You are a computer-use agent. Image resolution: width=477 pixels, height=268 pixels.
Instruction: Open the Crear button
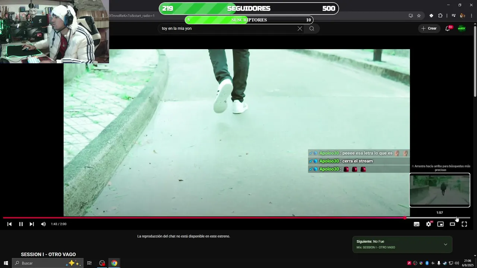[x=429, y=28]
